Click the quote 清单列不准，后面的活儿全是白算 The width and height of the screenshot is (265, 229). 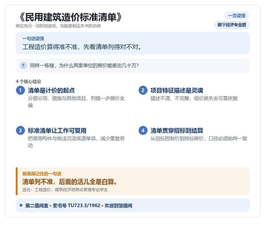pos(69,182)
